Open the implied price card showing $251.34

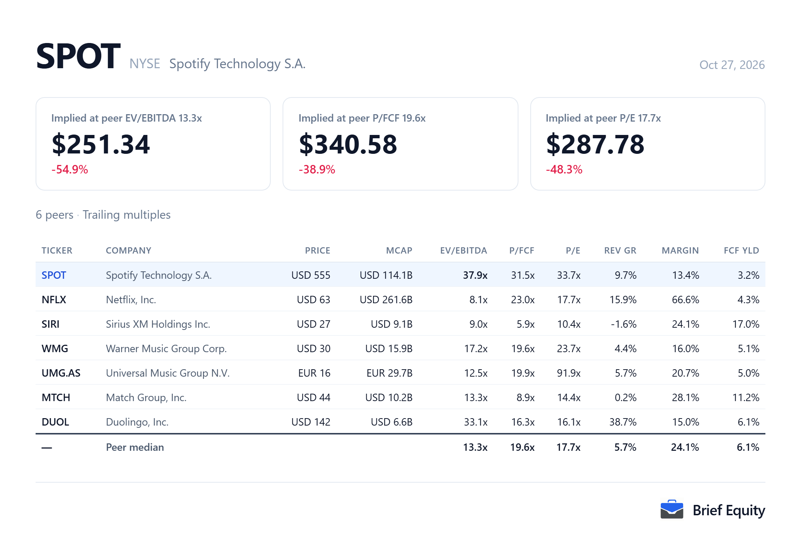click(153, 144)
